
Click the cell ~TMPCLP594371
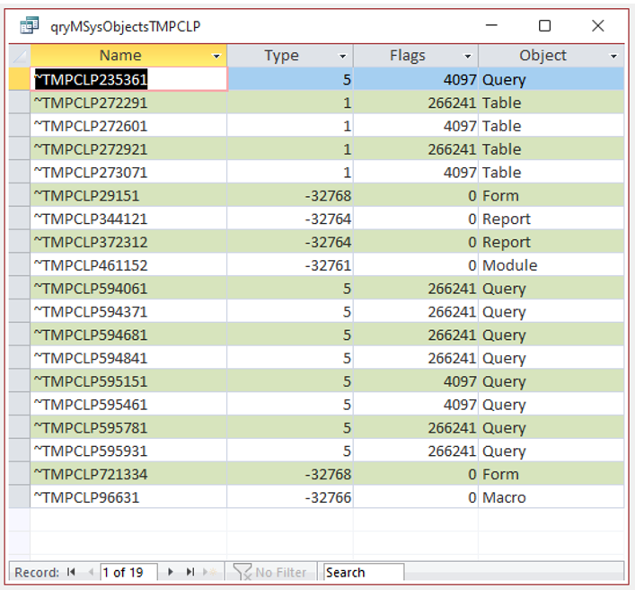[128, 311]
